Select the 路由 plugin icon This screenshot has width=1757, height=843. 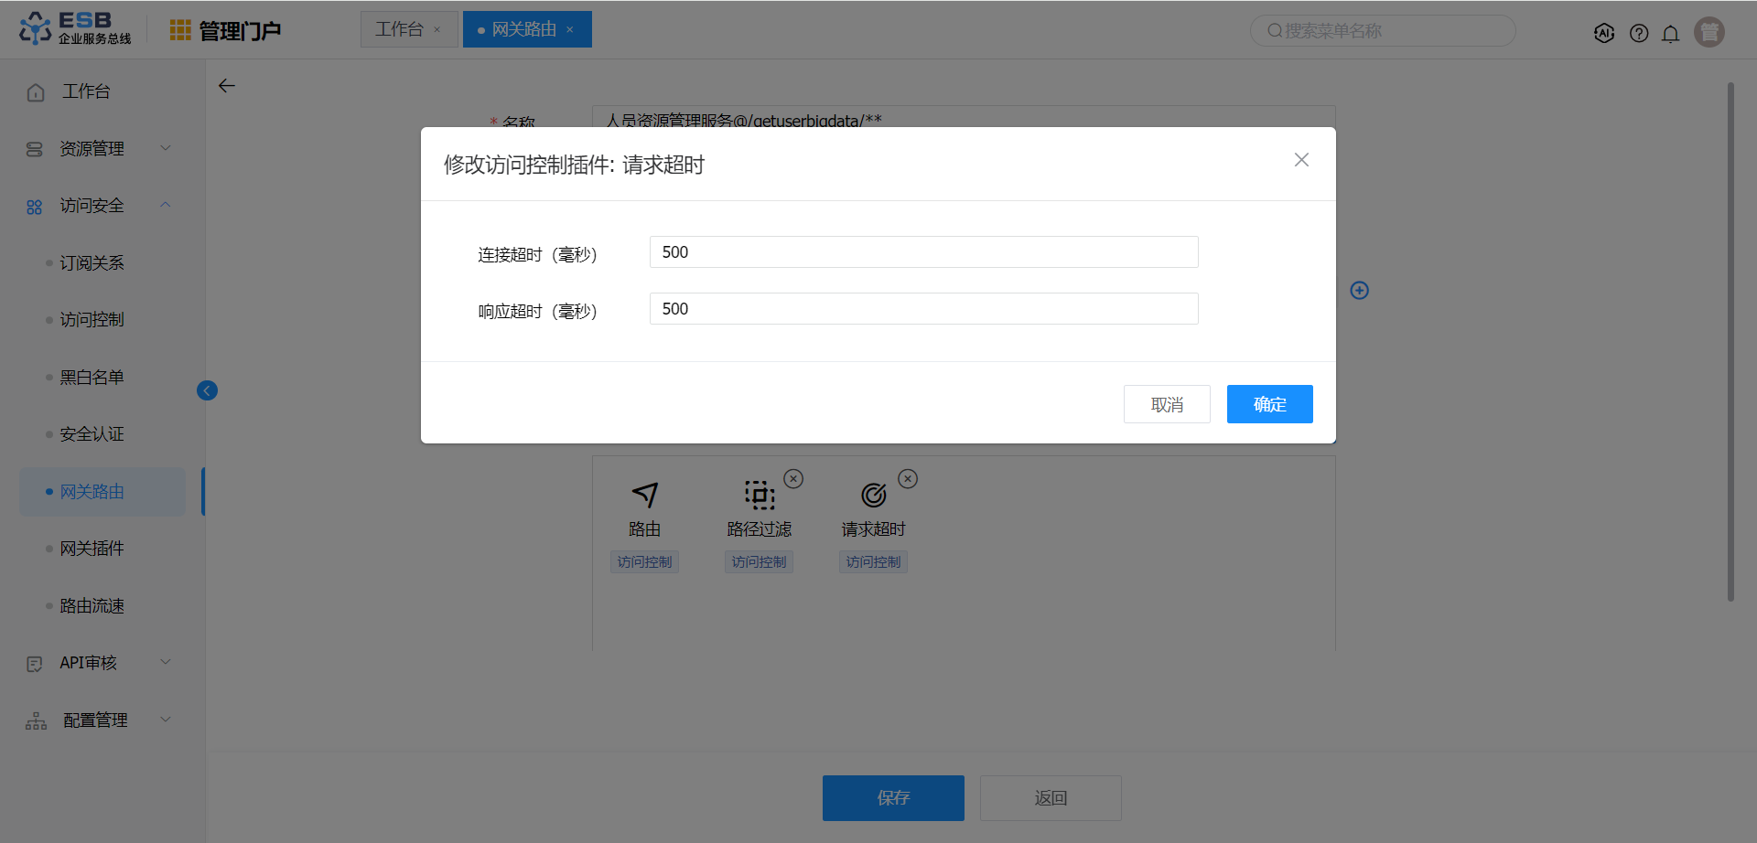645,495
